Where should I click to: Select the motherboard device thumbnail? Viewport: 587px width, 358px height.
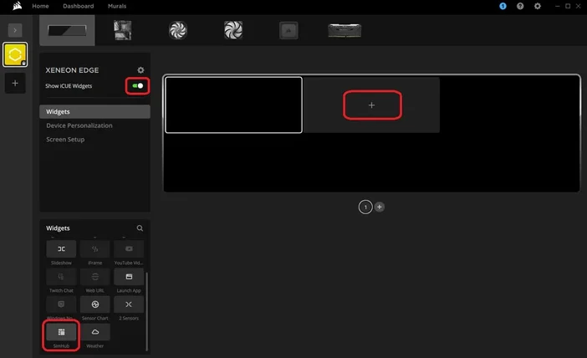click(x=122, y=30)
